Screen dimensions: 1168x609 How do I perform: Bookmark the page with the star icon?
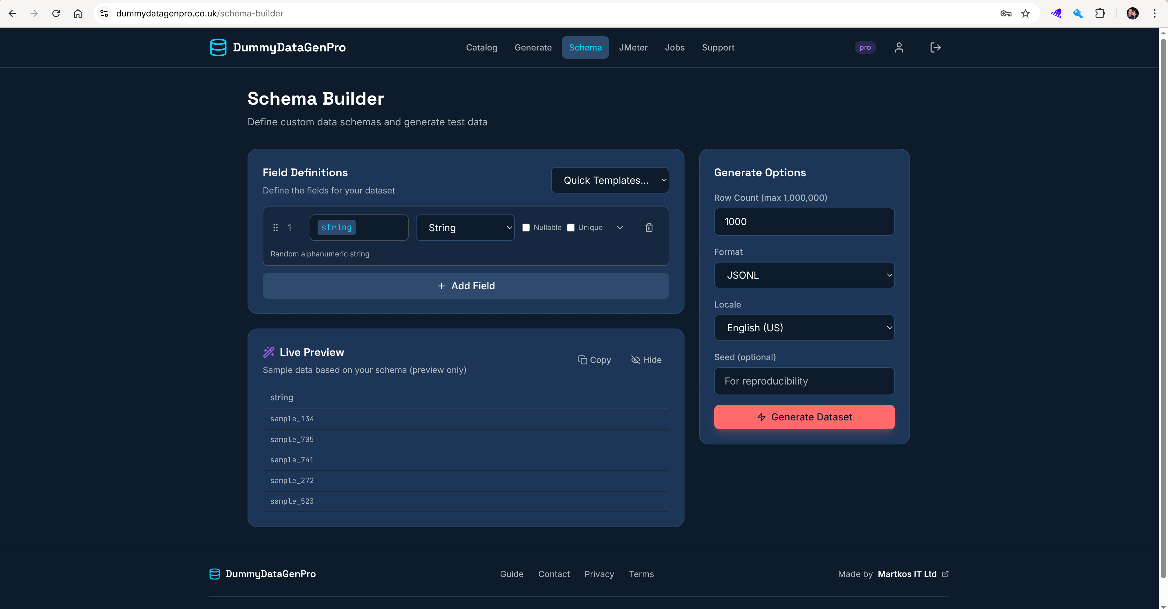click(1026, 13)
